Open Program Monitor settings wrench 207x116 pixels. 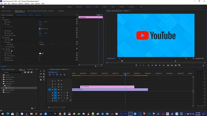coord(193,58)
